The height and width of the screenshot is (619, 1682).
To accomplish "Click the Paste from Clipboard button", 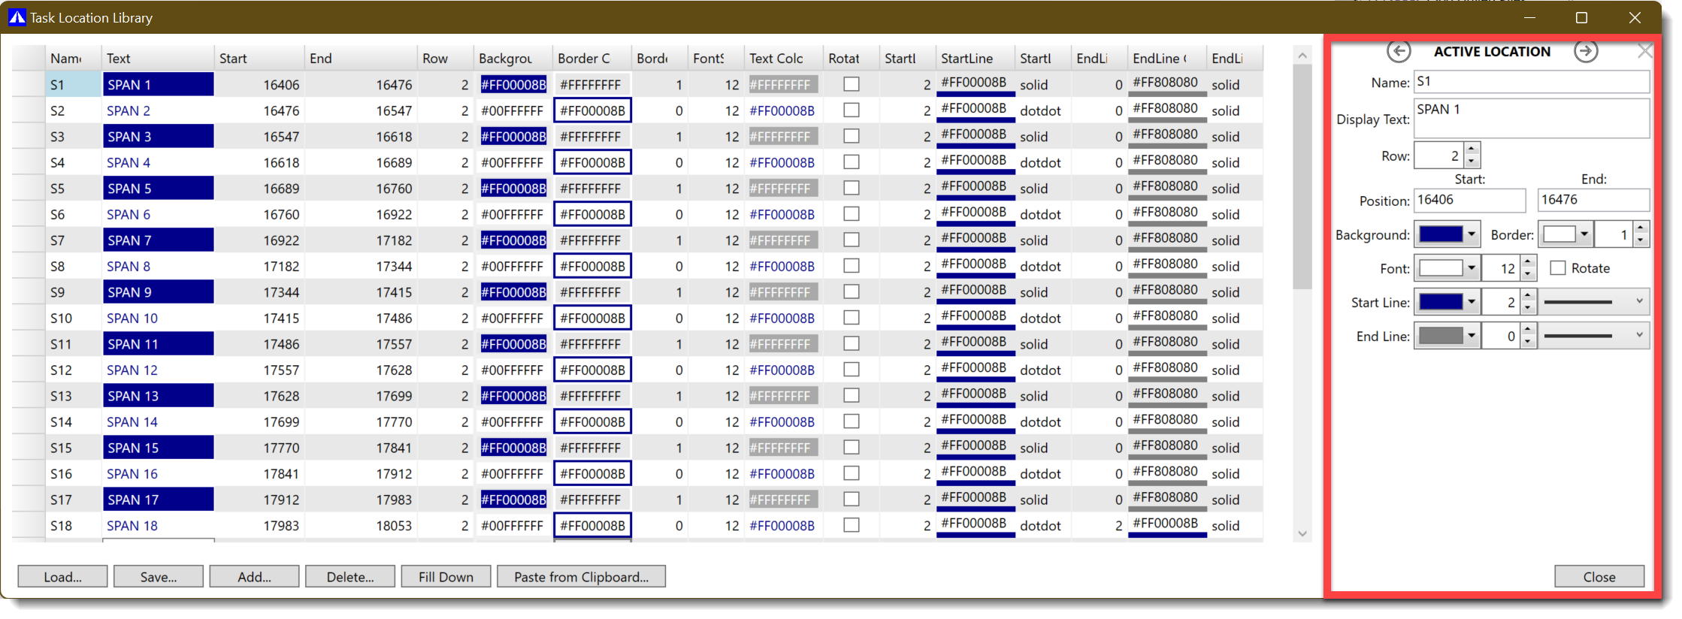I will [581, 577].
